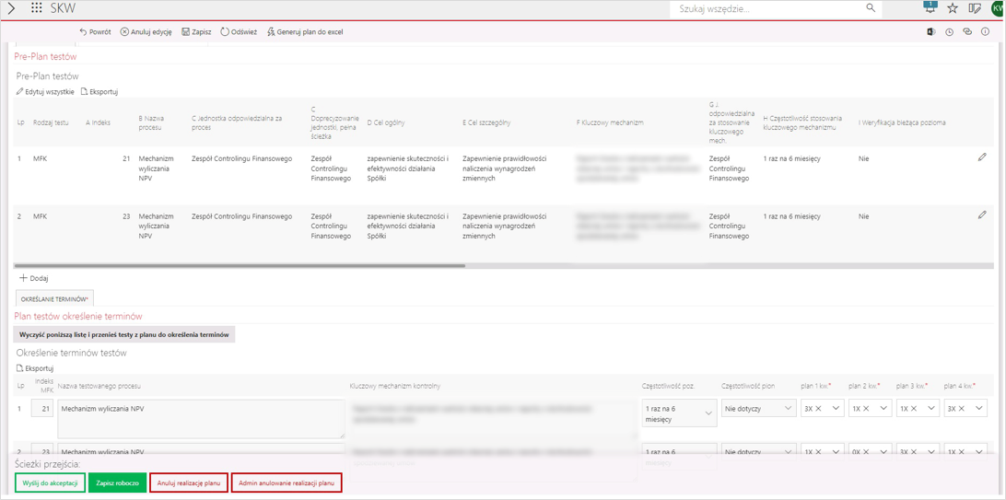Open the edit layout panel icon
This screenshot has width=1006, height=500.
coord(976,8)
